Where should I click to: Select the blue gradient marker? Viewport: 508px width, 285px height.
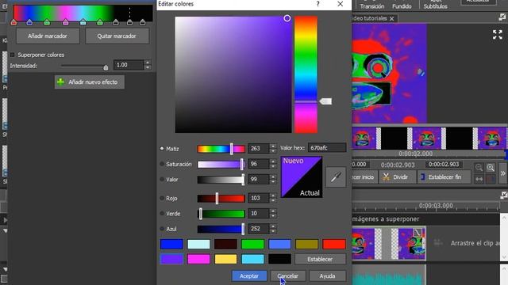tap(29, 22)
